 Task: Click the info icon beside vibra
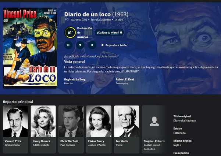pyautogui.click(x=121, y=33)
